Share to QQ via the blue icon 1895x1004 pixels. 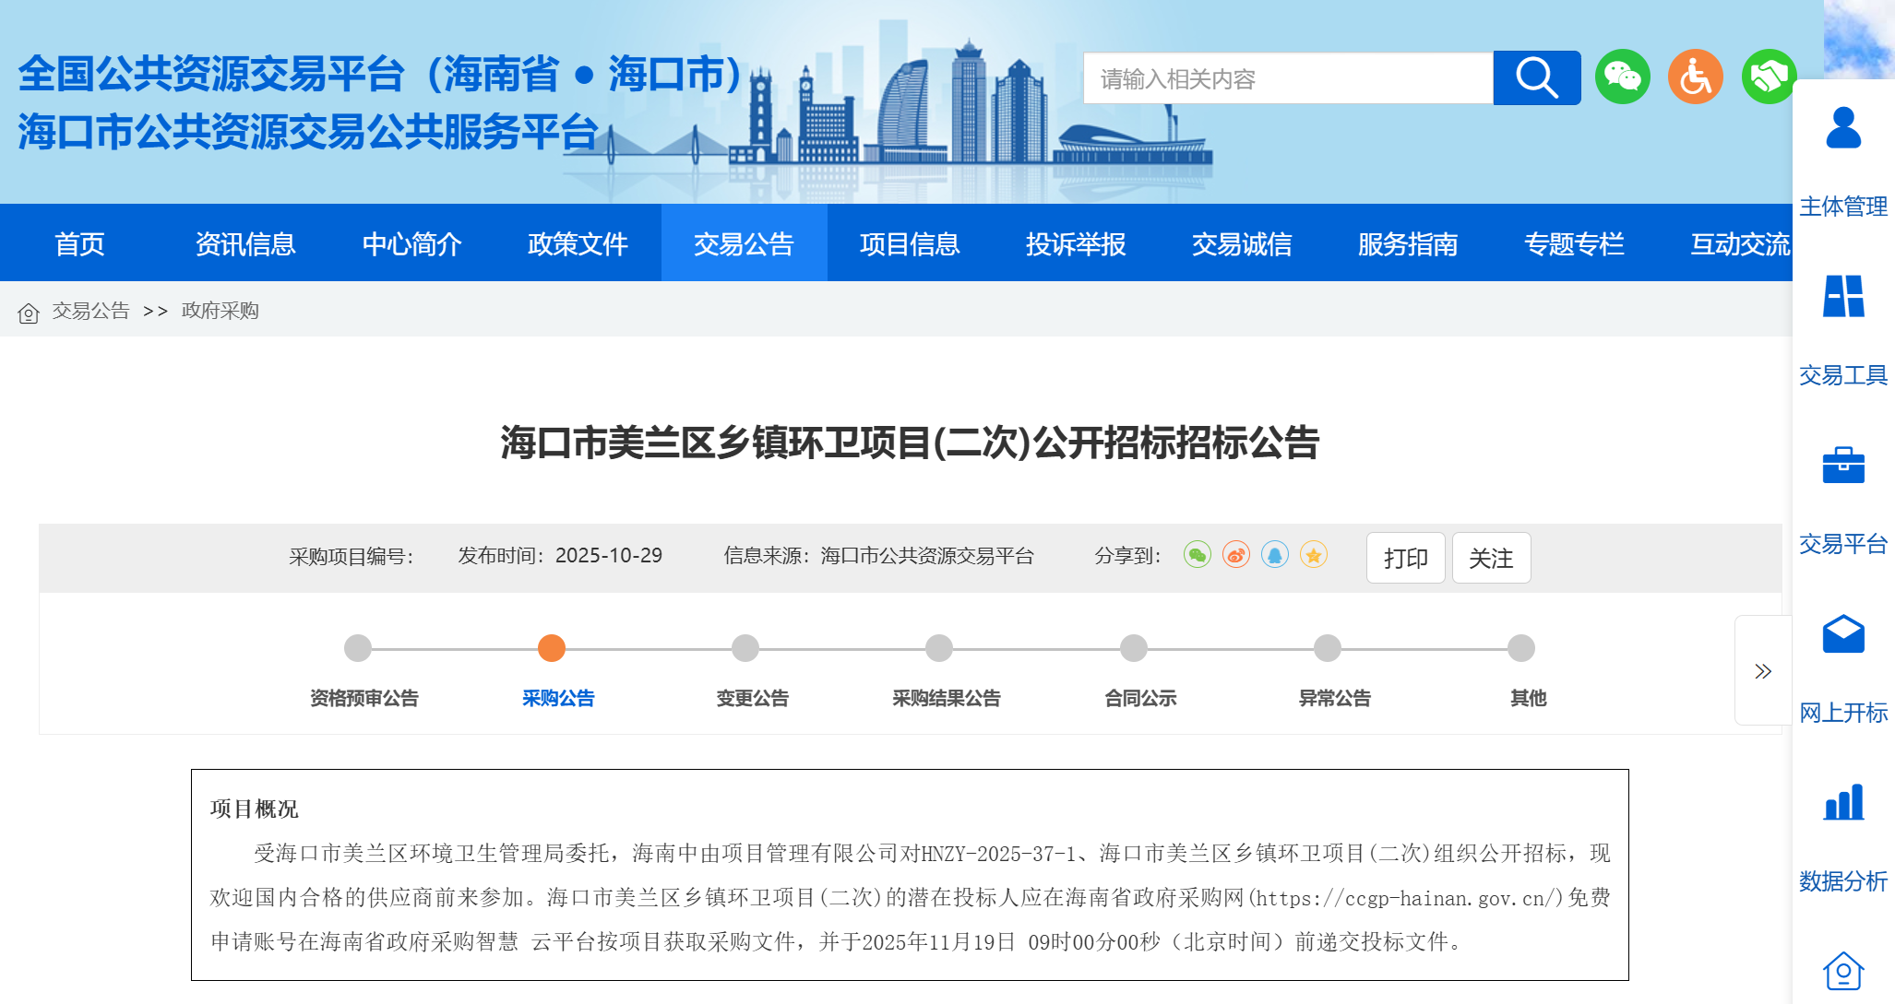click(1275, 555)
